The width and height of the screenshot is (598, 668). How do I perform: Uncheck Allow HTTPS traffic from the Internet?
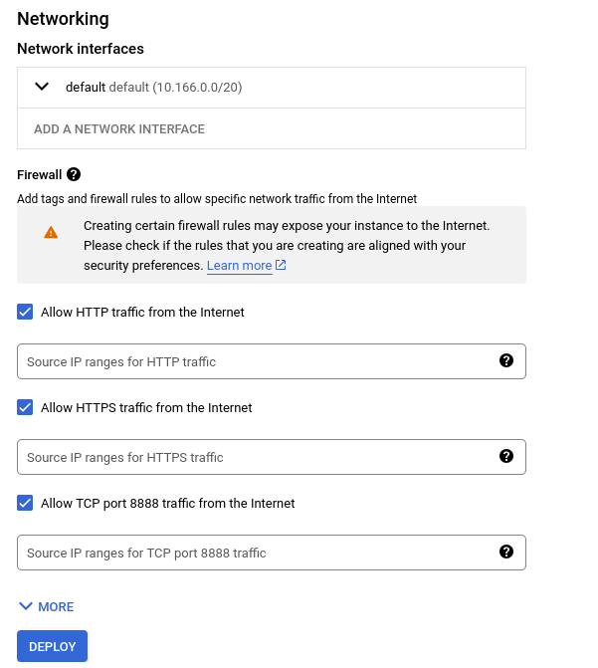25,407
